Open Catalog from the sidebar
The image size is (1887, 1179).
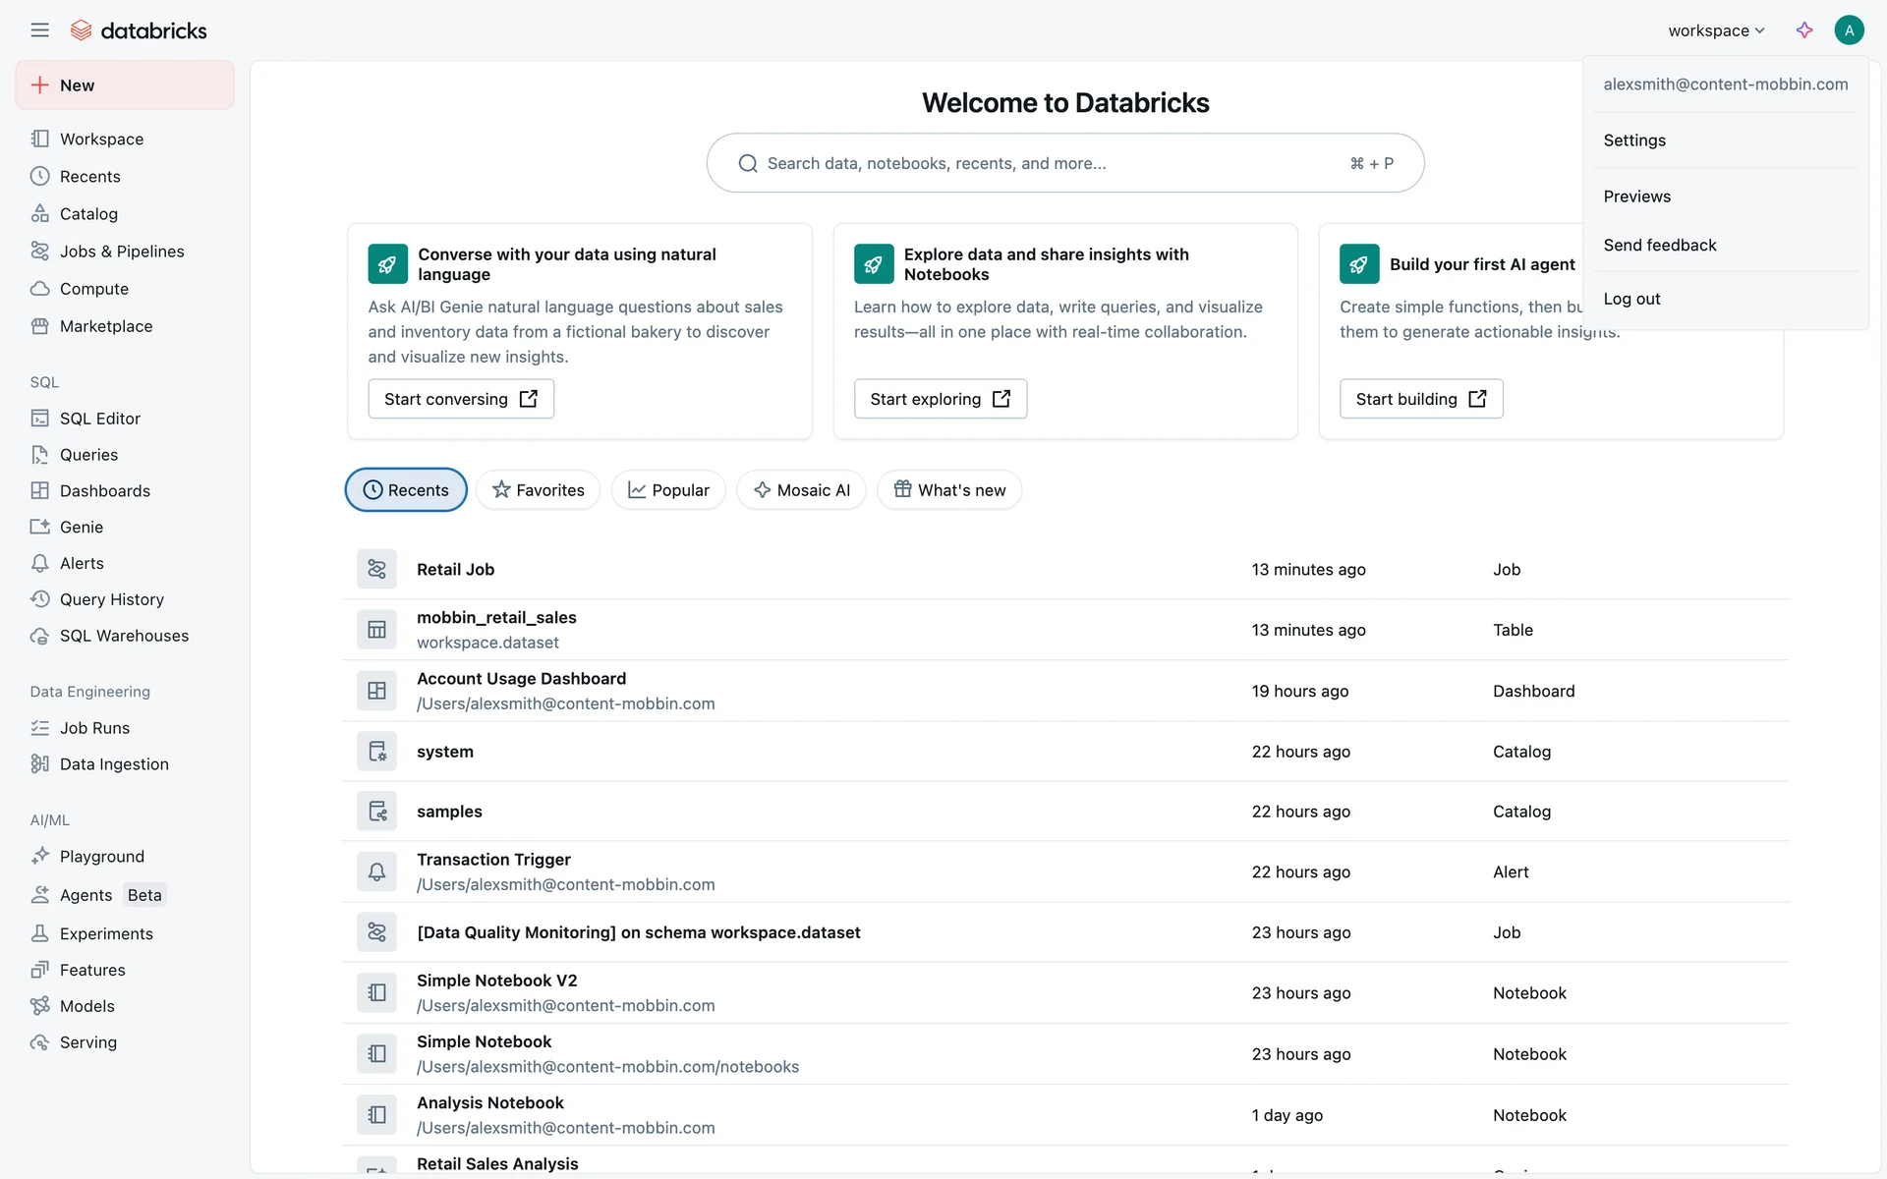pos(88,214)
